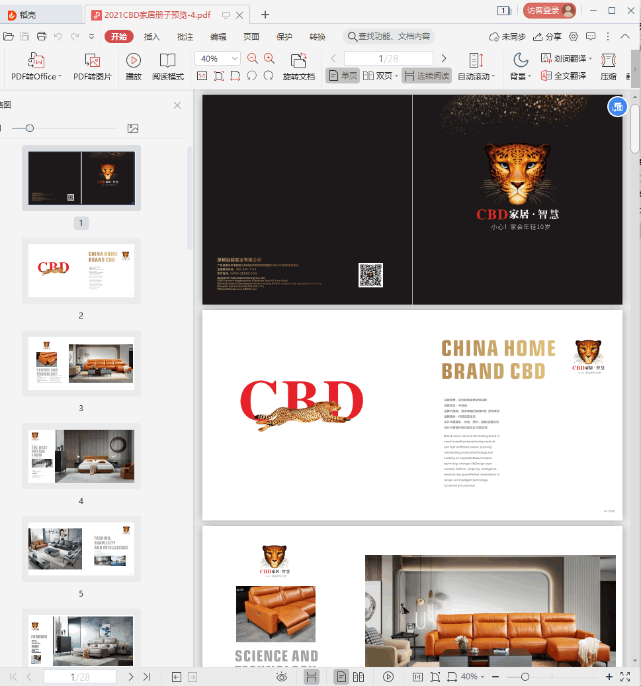
Task: Toggle single page icon in status bar
Action: pyautogui.click(x=341, y=677)
